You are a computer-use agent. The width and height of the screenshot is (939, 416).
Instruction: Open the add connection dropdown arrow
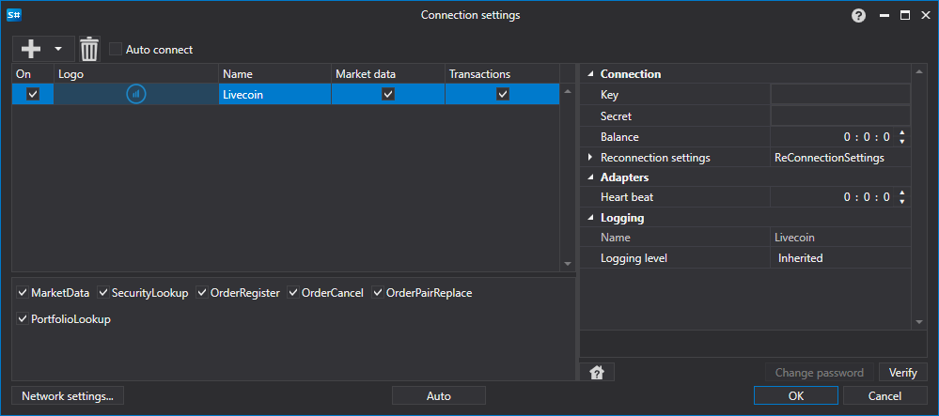pos(58,49)
